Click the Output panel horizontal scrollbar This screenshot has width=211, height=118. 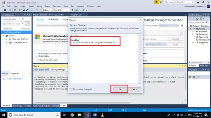point(83,103)
